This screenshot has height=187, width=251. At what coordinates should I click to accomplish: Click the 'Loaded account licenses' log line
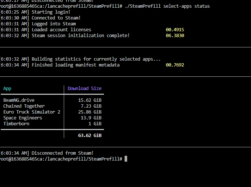coord(61,30)
